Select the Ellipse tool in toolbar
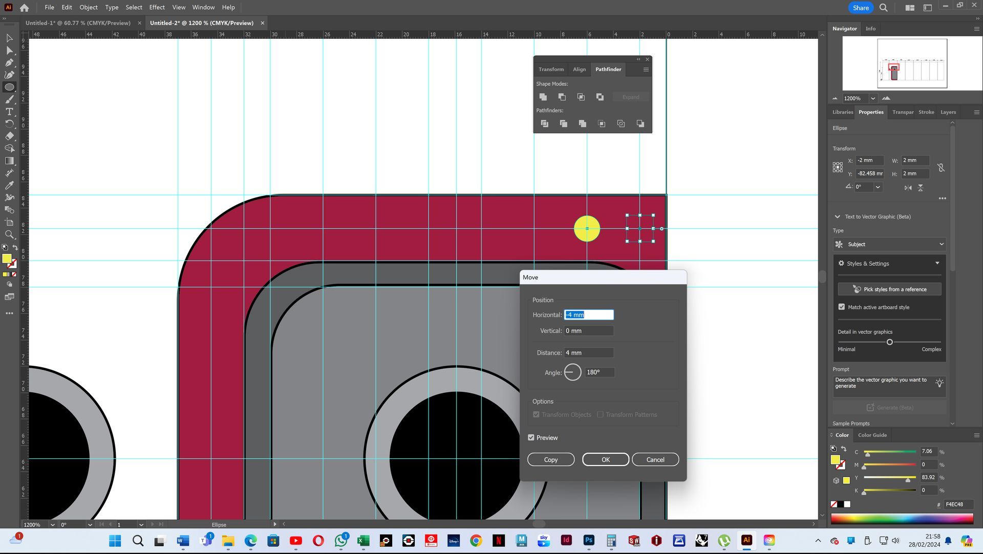983x554 pixels. pos(9,87)
